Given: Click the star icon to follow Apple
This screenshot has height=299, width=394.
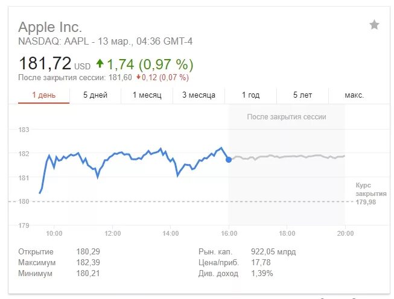Looking at the screenshot, I should click(374, 25).
